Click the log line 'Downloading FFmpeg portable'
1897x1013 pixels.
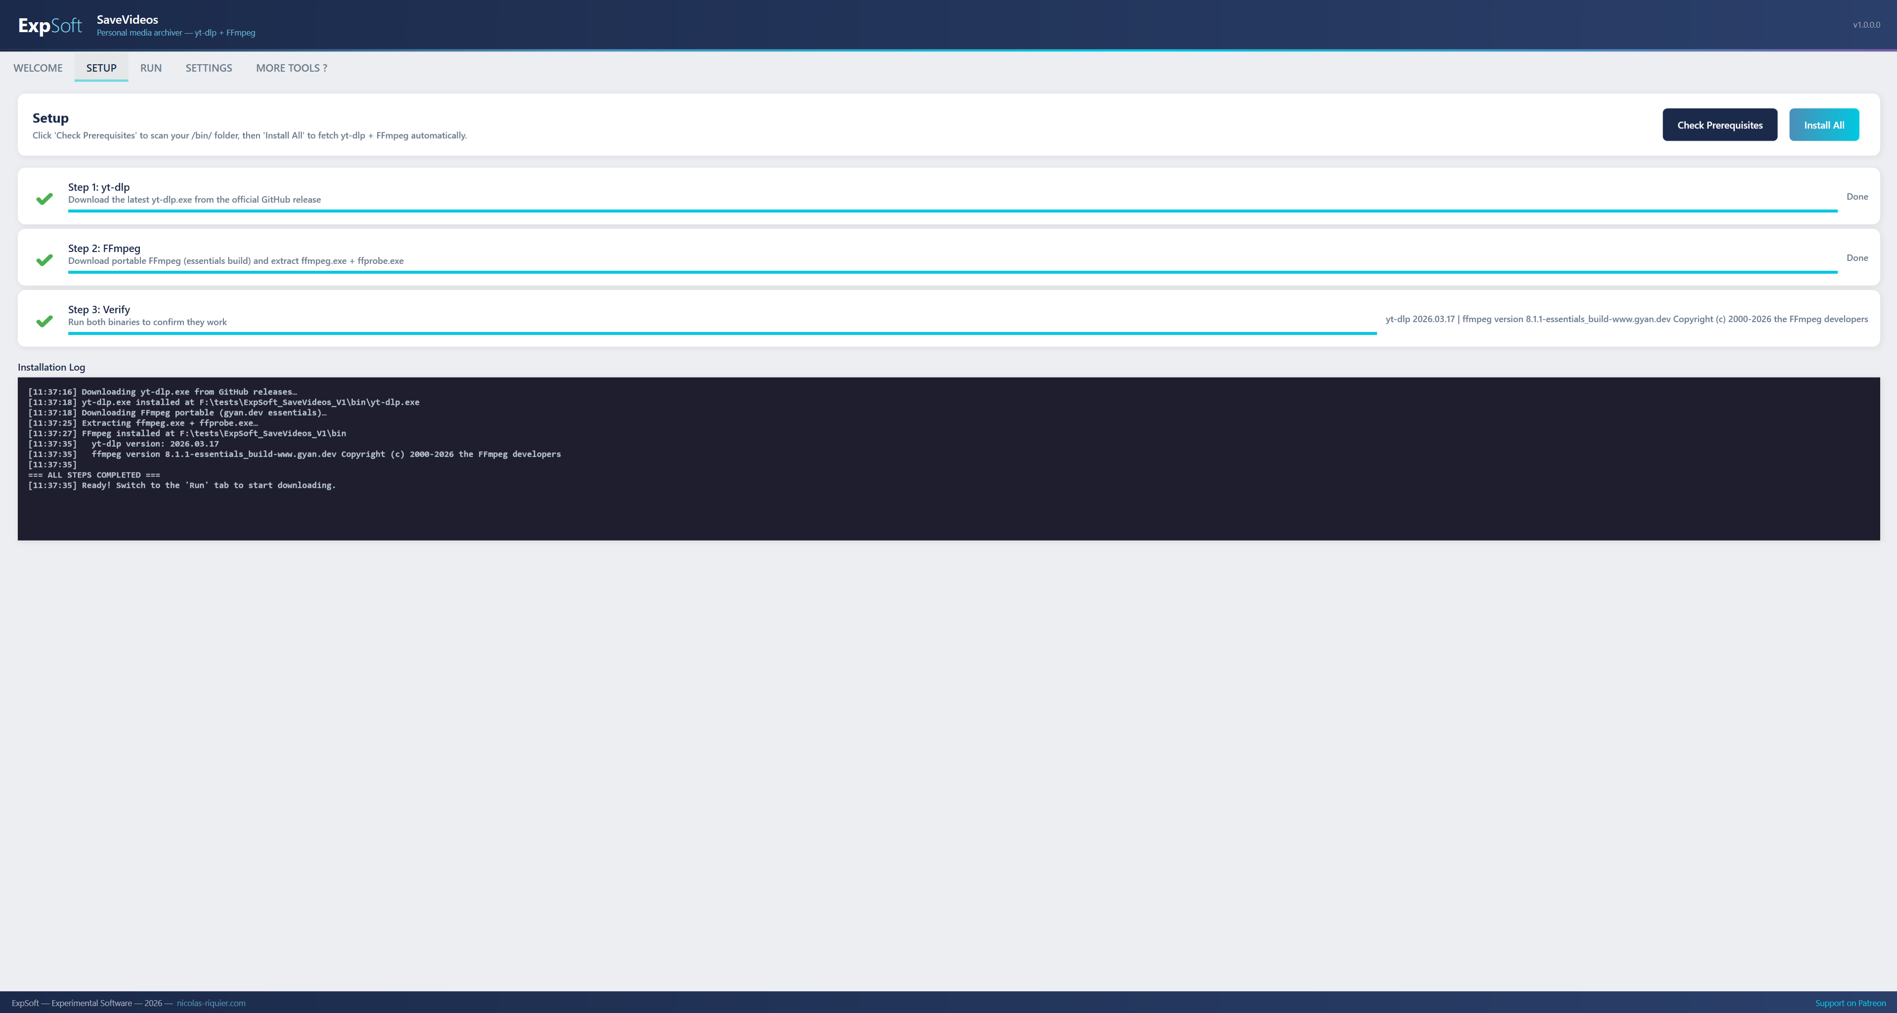tap(177, 412)
